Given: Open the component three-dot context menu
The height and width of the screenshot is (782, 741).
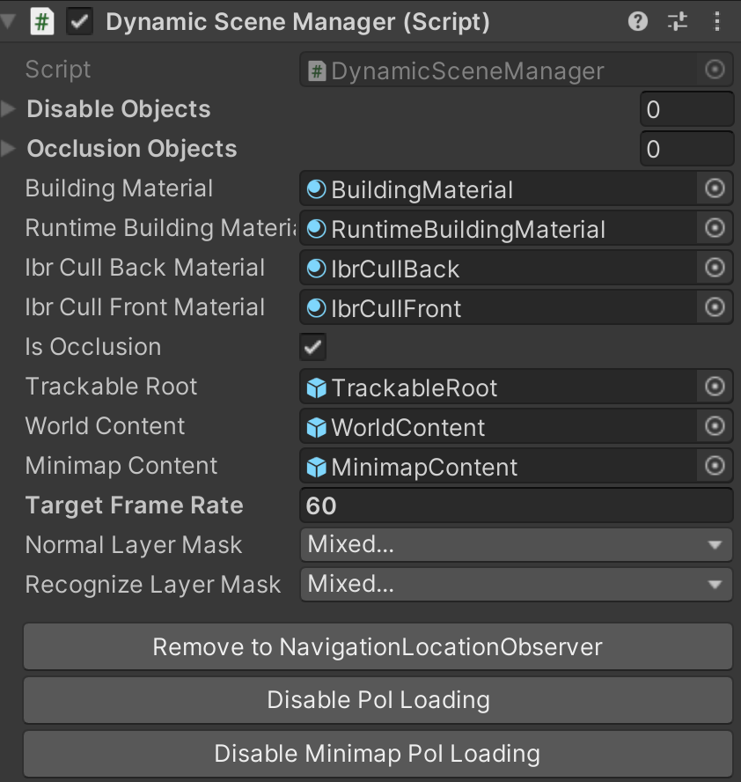Looking at the screenshot, I should [716, 21].
